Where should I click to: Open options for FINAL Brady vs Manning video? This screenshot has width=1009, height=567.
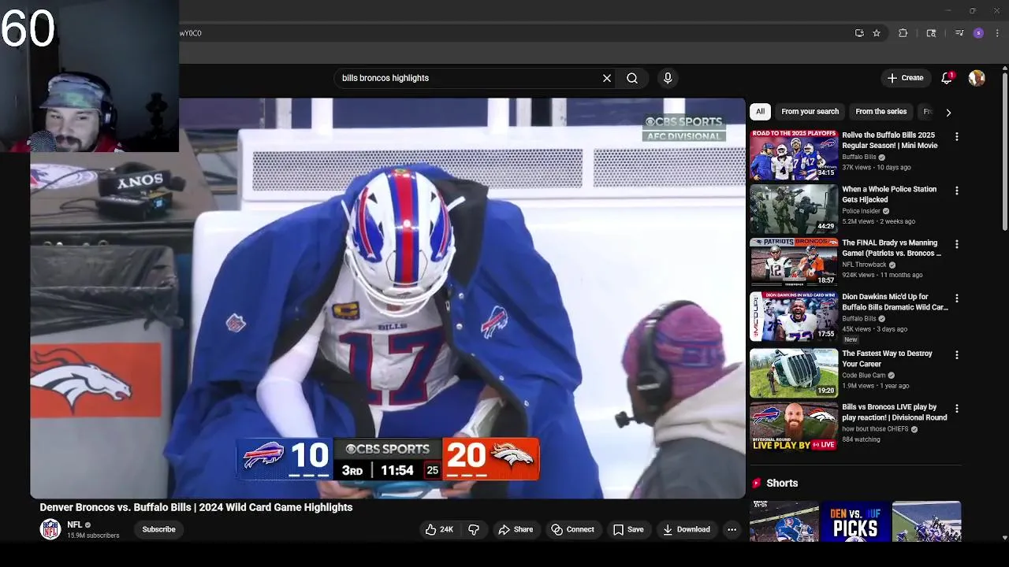click(x=956, y=244)
